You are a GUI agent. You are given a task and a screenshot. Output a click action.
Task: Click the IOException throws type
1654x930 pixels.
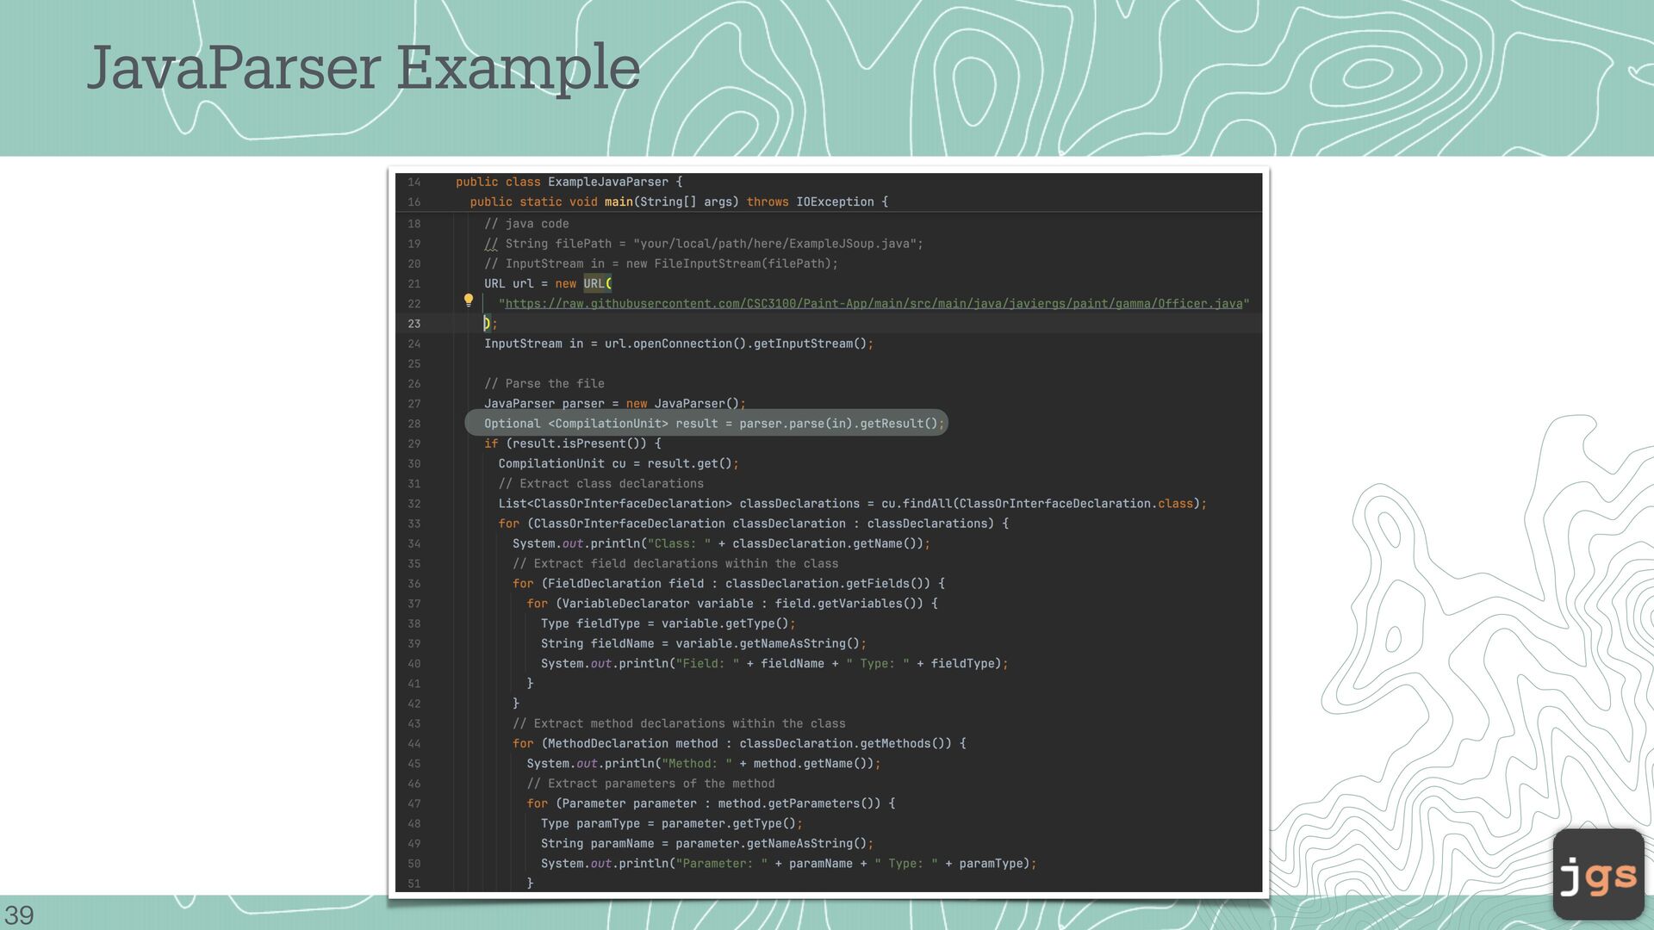(834, 201)
